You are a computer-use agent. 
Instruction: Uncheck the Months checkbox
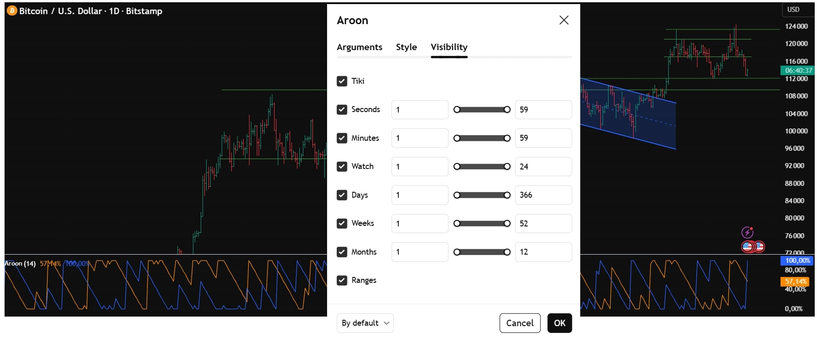(x=342, y=252)
